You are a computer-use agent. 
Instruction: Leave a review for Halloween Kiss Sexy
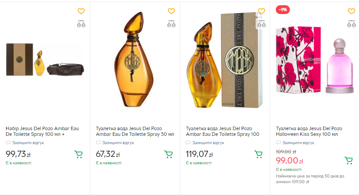298,143
